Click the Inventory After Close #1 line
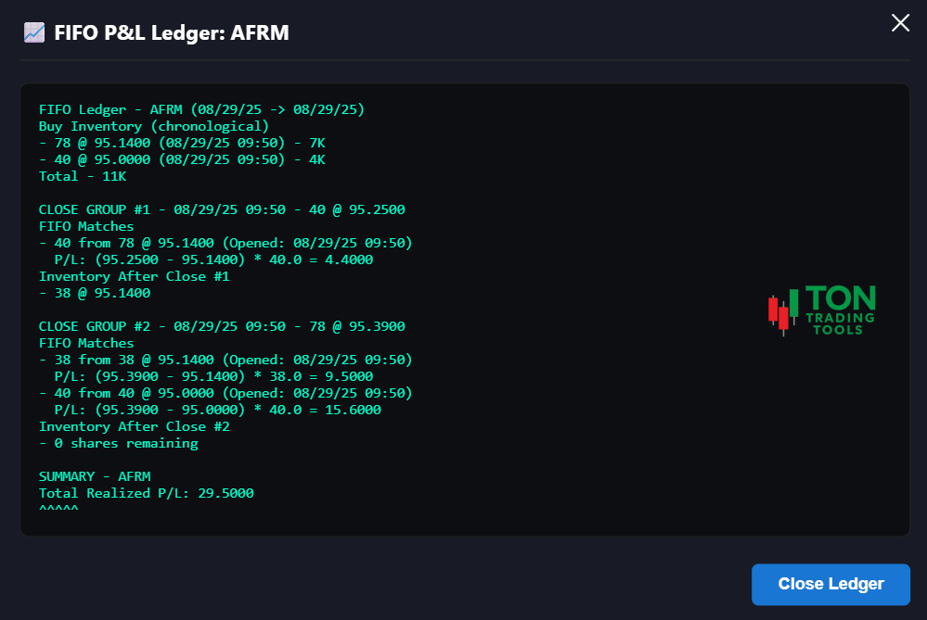This screenshot has height=620, width=927. [134, 276]
